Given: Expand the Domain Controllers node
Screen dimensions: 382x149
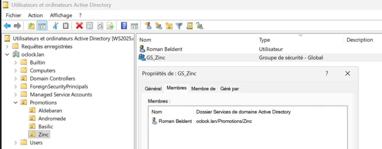Looking at the screenshot, I should click(15, 78).
